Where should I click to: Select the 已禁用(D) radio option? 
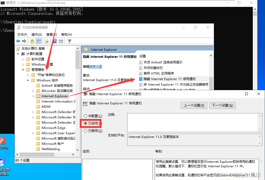click(x=86, y=131)
